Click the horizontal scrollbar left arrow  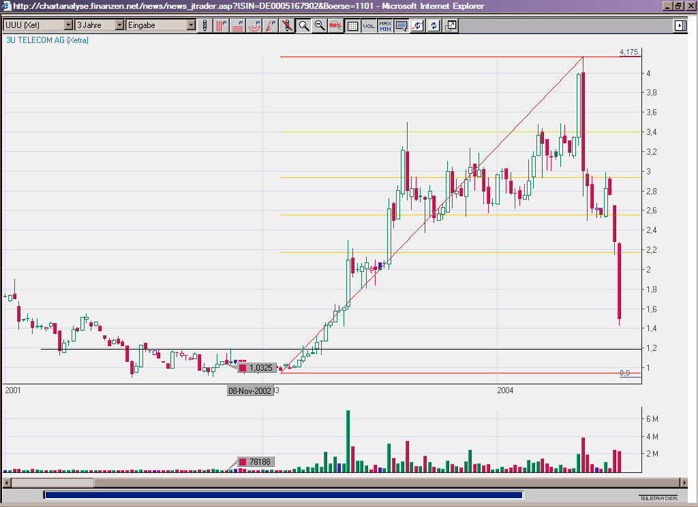[7, 482]
